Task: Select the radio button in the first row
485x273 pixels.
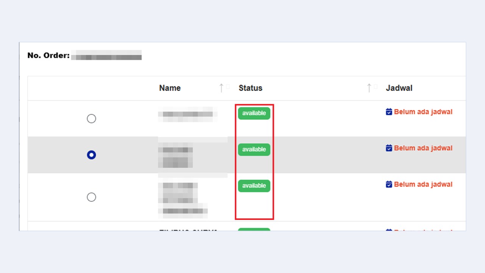Action: [x=91, y=119]
